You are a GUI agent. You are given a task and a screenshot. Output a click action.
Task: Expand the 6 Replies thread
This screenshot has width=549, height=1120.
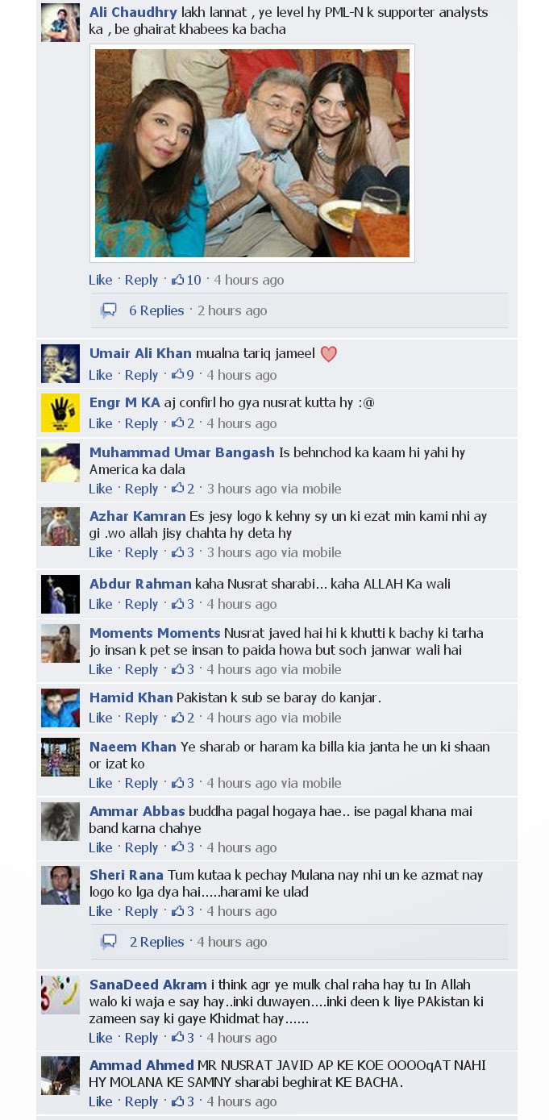[x=156, y=310]
